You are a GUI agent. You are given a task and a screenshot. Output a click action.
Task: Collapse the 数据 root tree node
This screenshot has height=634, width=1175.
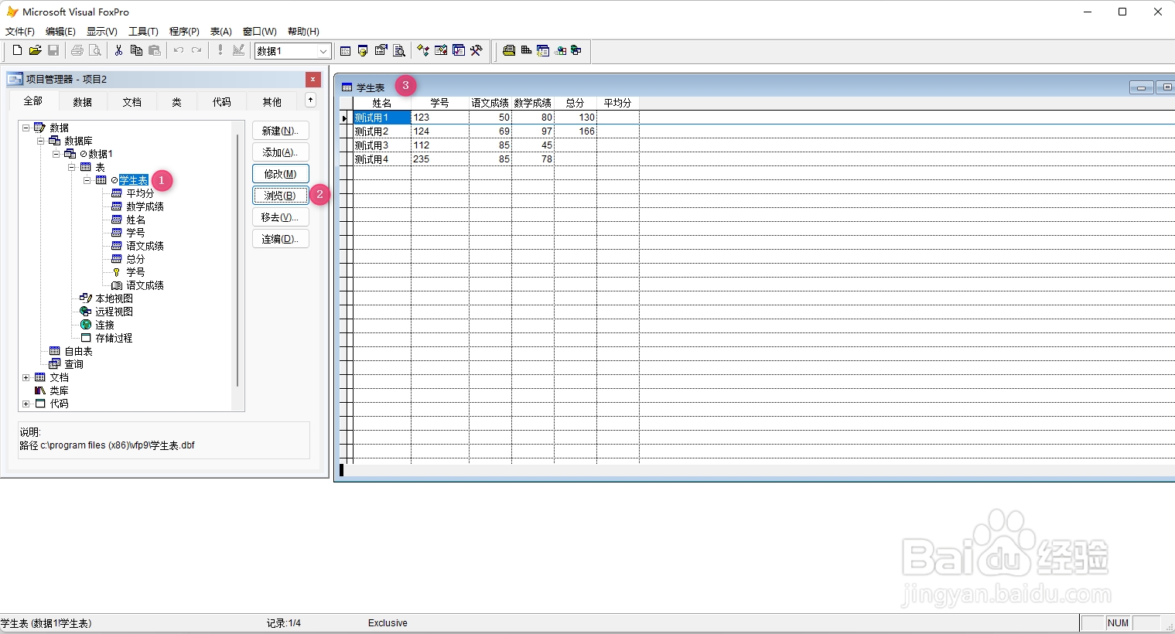point(26,128)
